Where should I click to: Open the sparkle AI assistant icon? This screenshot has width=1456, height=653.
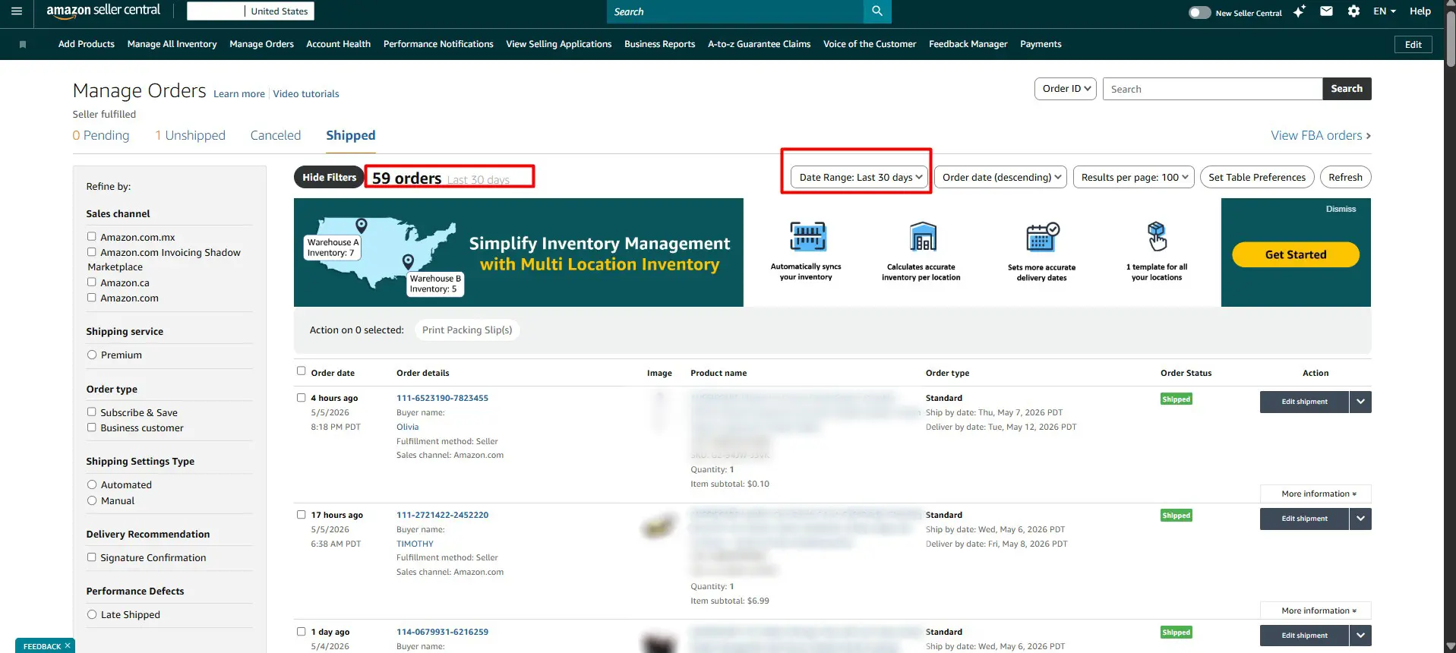pos(1300,11)
